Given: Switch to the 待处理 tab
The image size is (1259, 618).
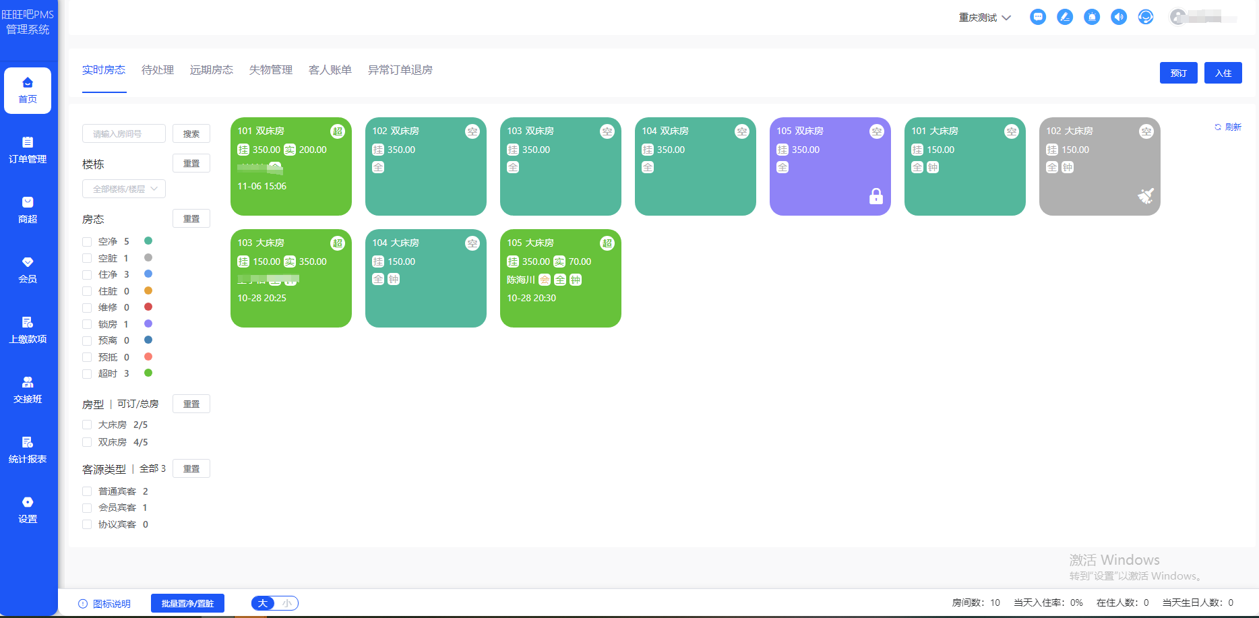Looking at the screenshot, I should [x=157, y=69].
